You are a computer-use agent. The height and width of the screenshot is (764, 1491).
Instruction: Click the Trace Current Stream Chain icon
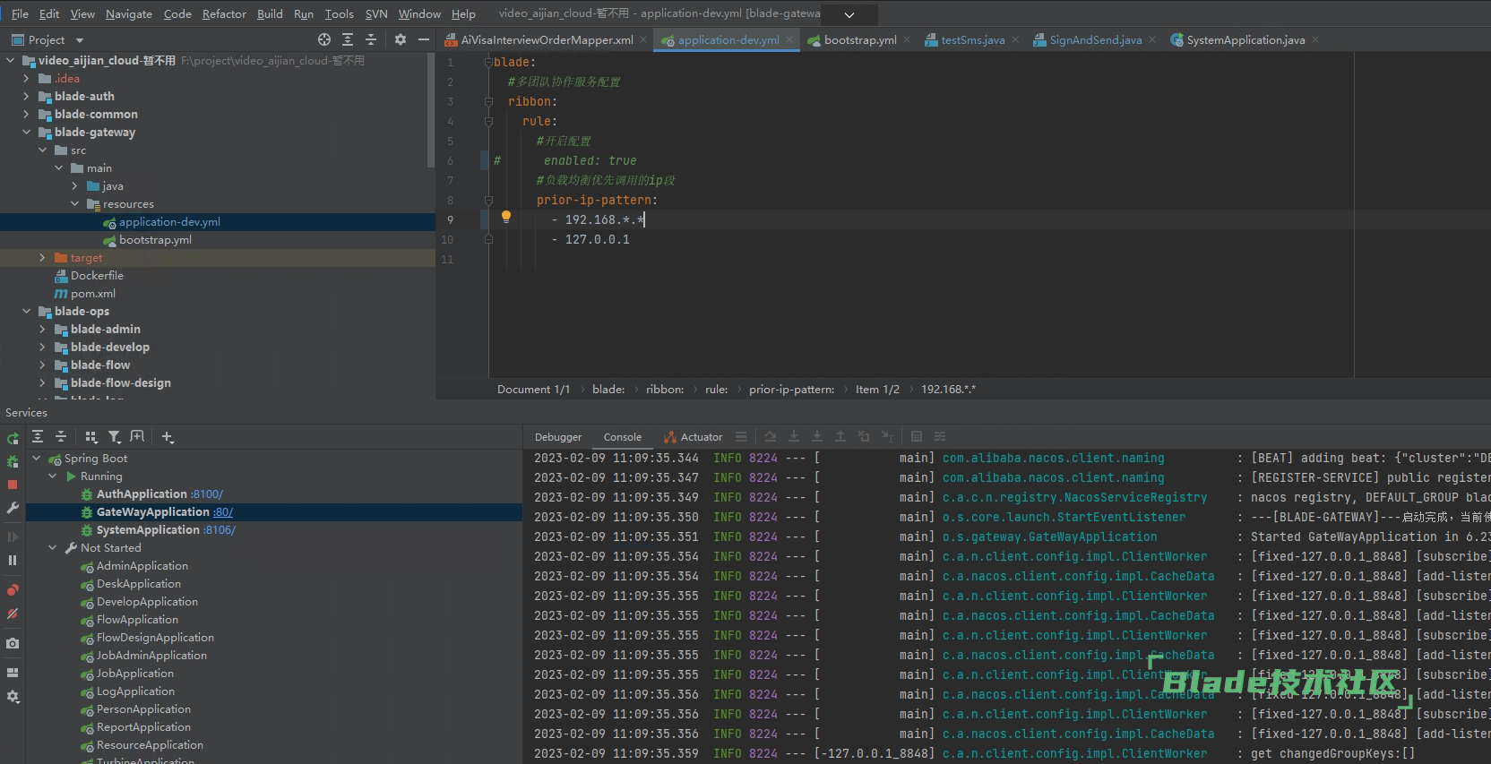click(x=940, y=436)
